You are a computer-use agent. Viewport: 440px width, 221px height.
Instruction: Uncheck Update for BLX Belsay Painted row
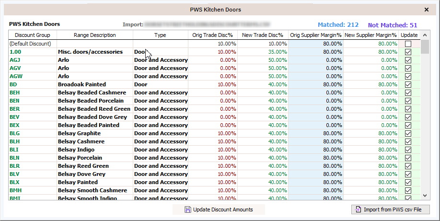(408, 182)
